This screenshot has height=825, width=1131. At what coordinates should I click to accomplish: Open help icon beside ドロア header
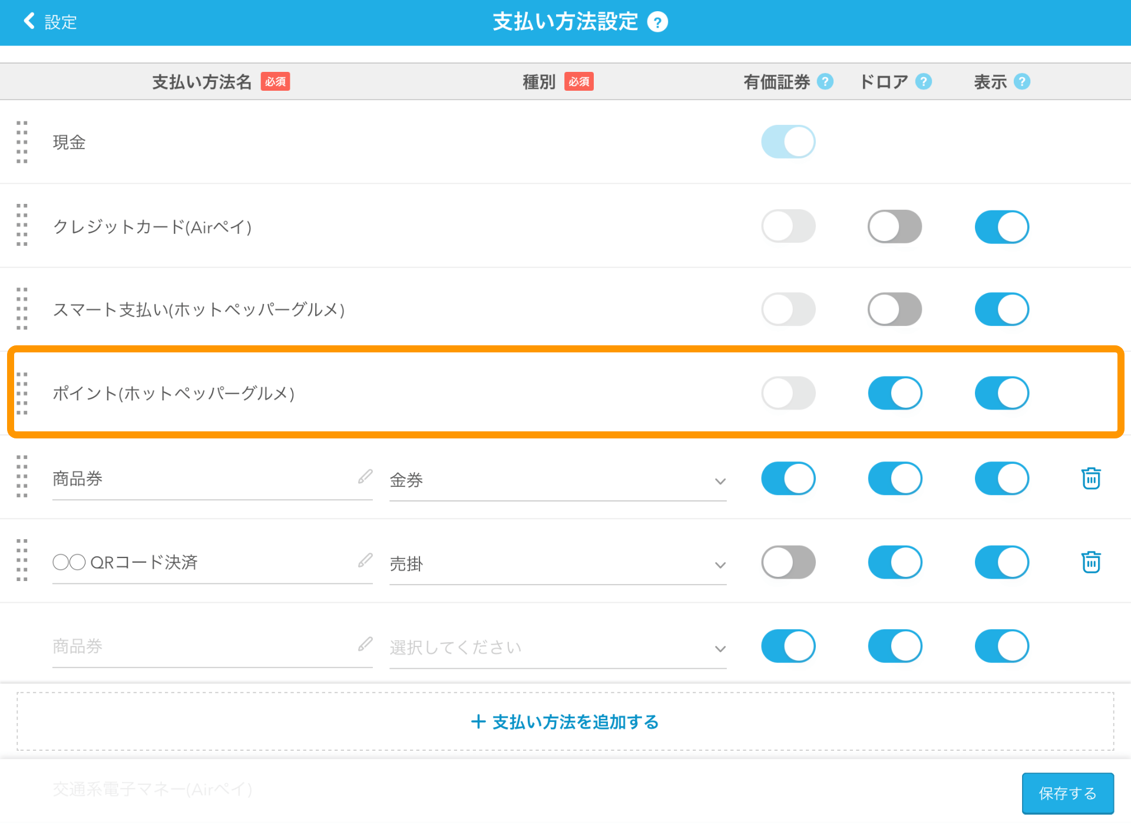[924, 81]
